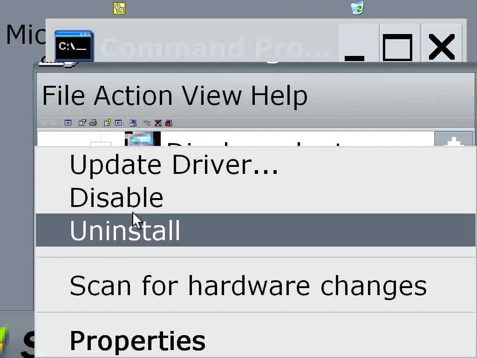
Task: Click the Uninstall red X toolbar icon
Action: click(158, 123)
